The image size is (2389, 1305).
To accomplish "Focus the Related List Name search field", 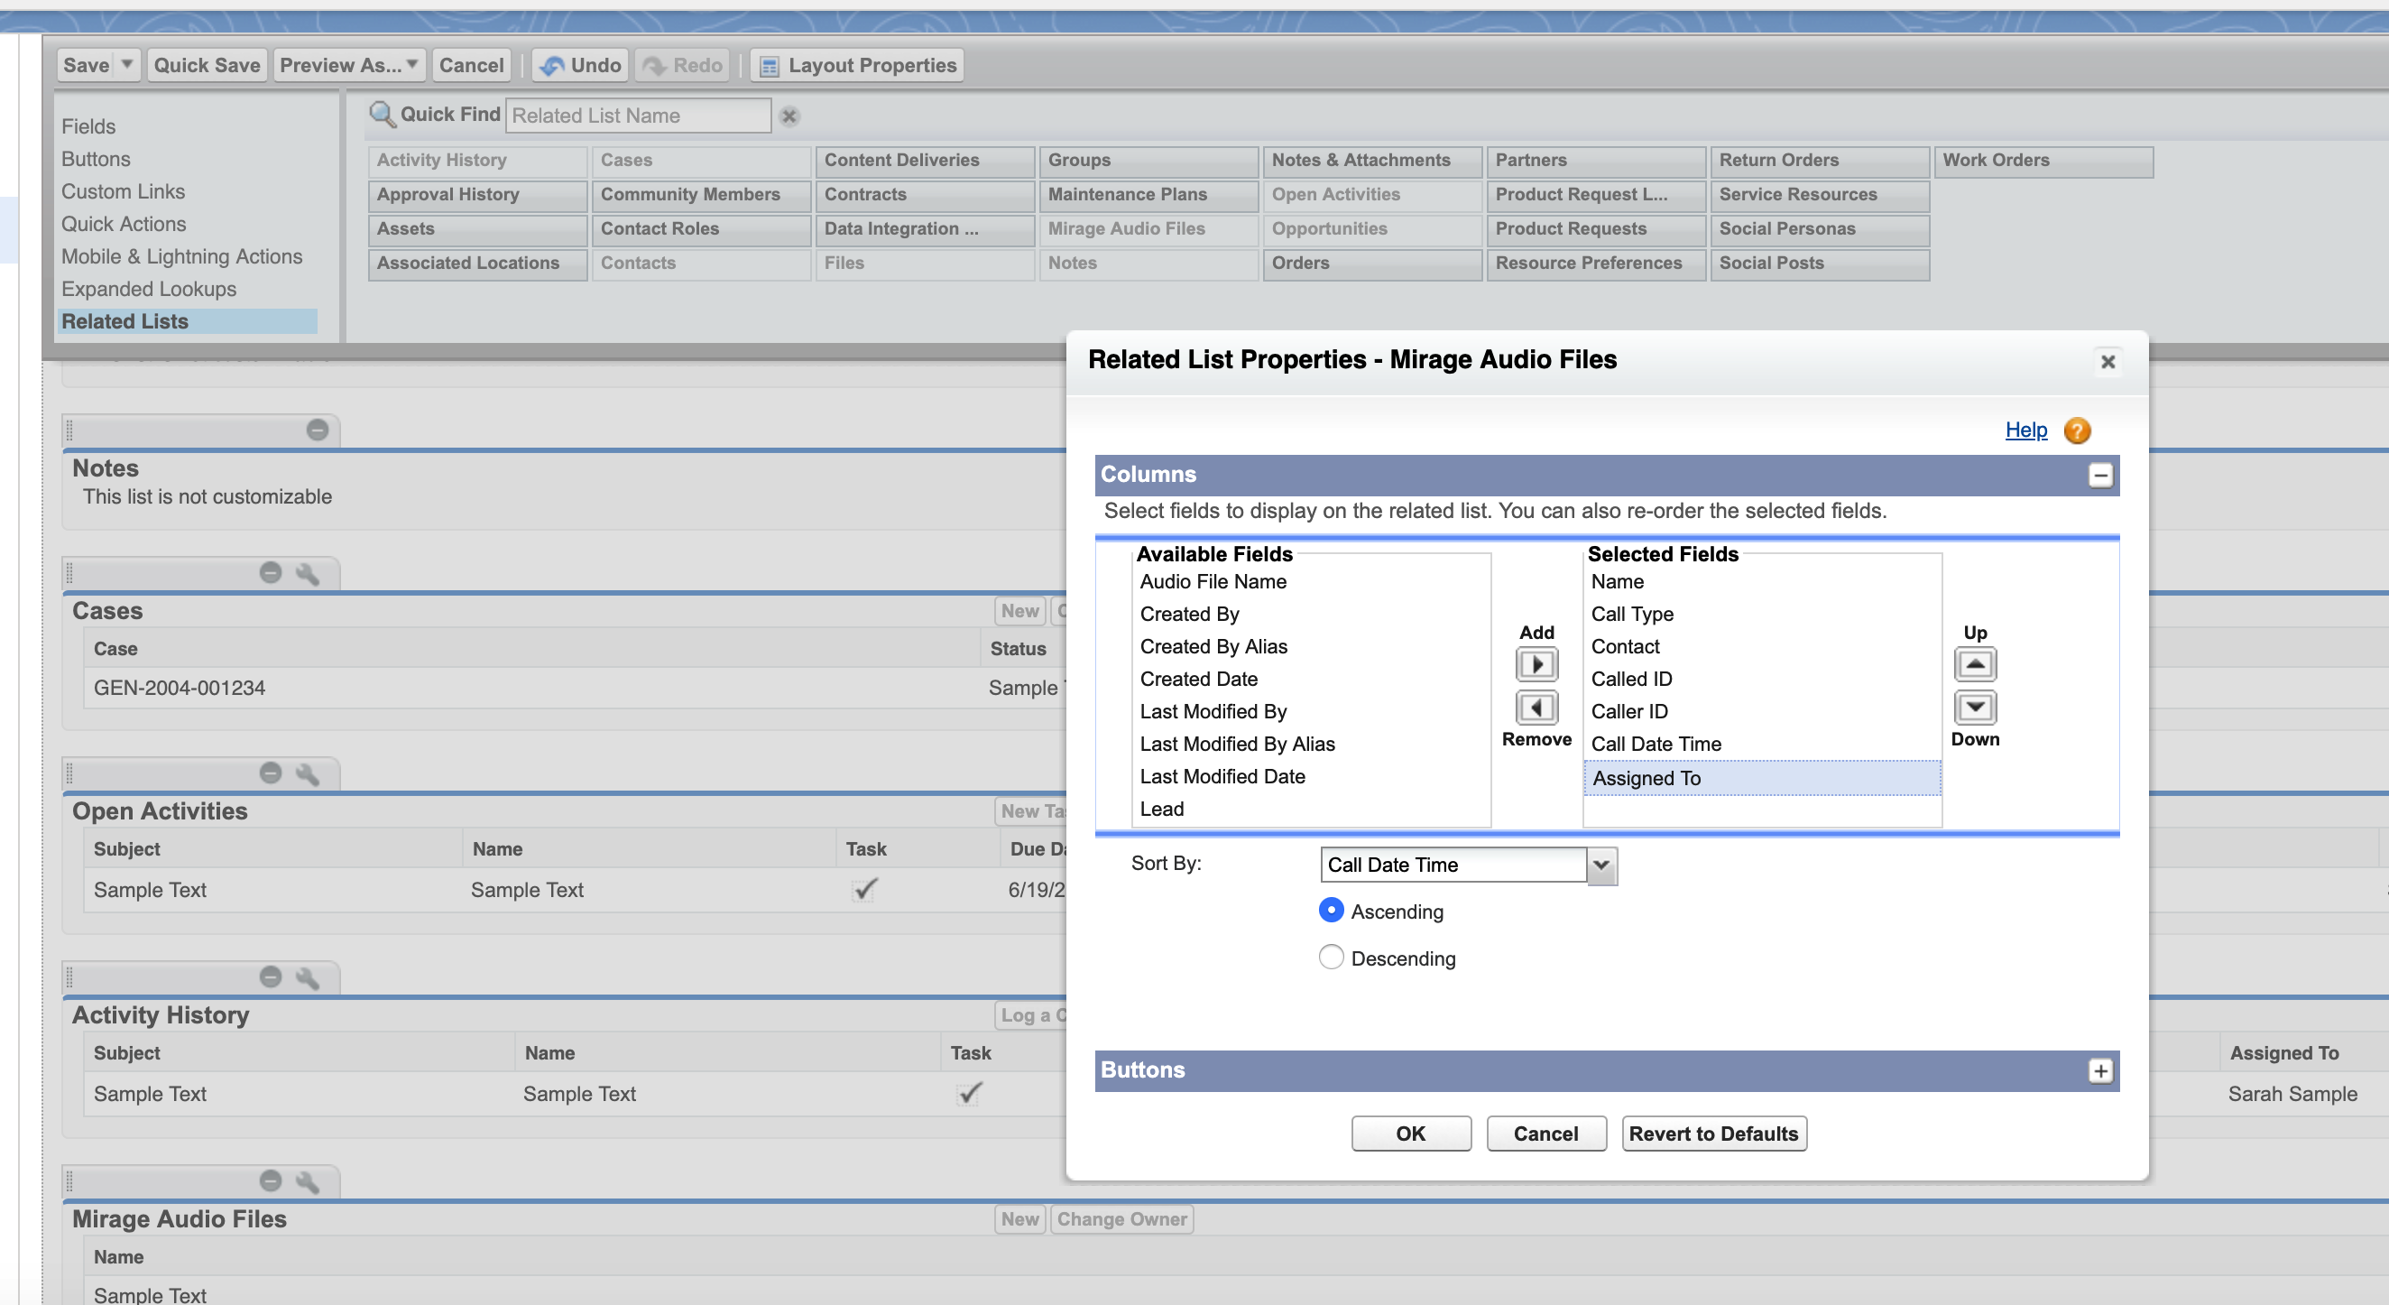I will coord(638,116).
